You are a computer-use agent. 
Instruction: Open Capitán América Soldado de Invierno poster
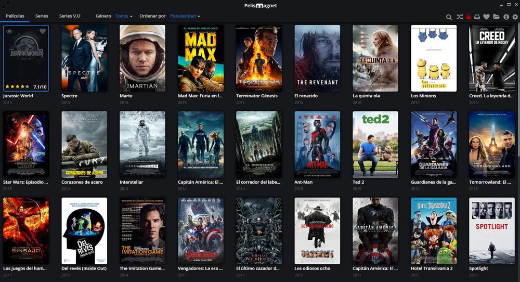pyautogui.click(x=201, y=145)
